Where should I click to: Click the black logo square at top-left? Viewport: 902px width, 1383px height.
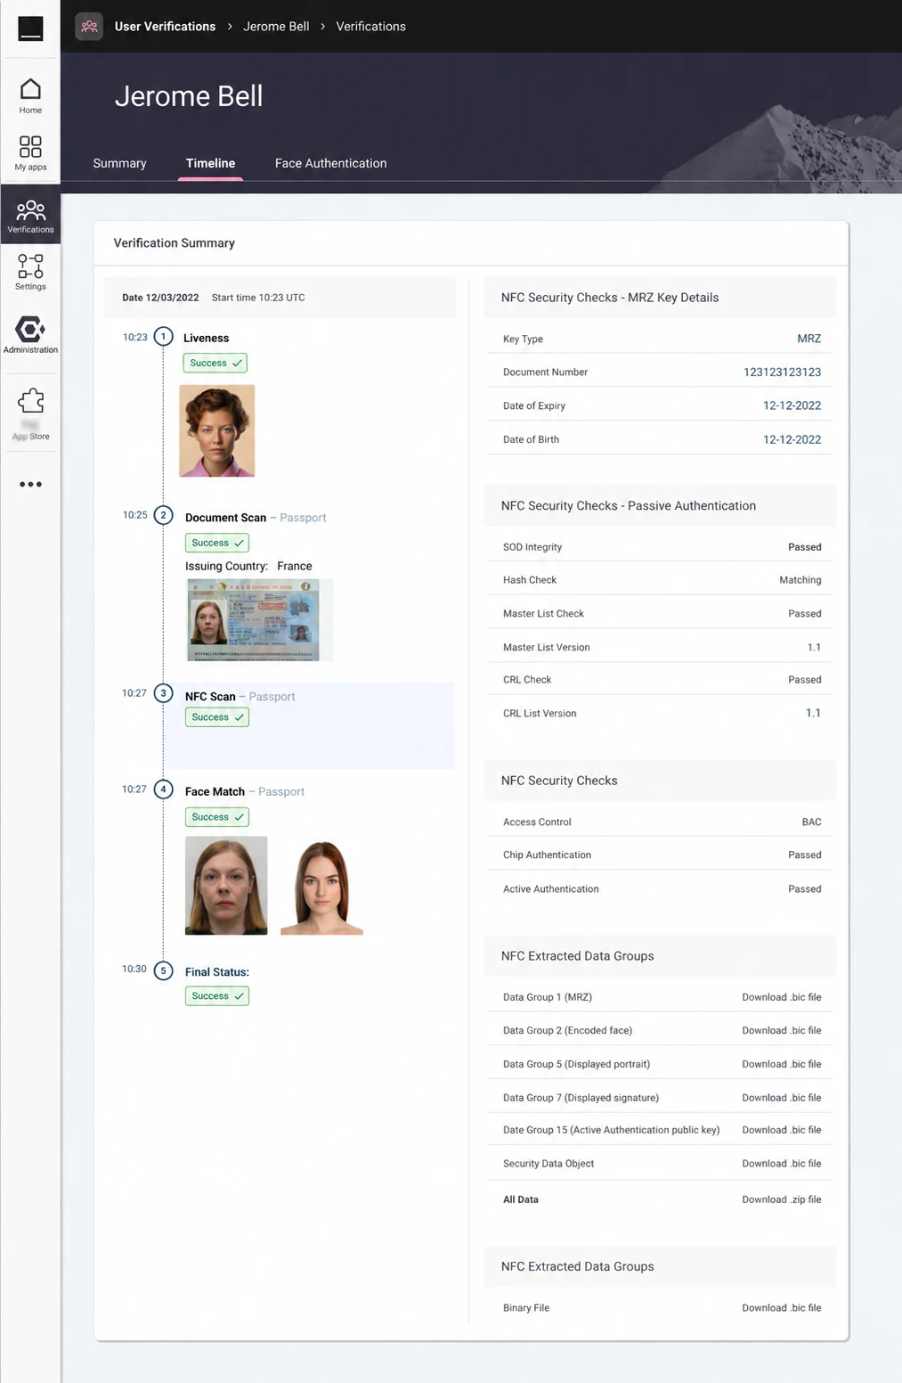[x=30, y=28]
